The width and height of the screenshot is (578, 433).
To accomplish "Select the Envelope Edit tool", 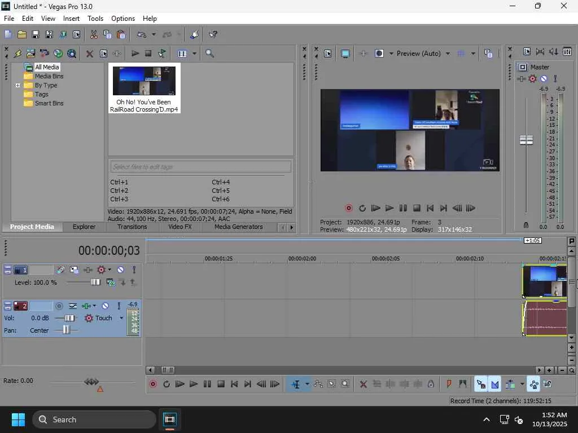I will [x=318, y=384].
